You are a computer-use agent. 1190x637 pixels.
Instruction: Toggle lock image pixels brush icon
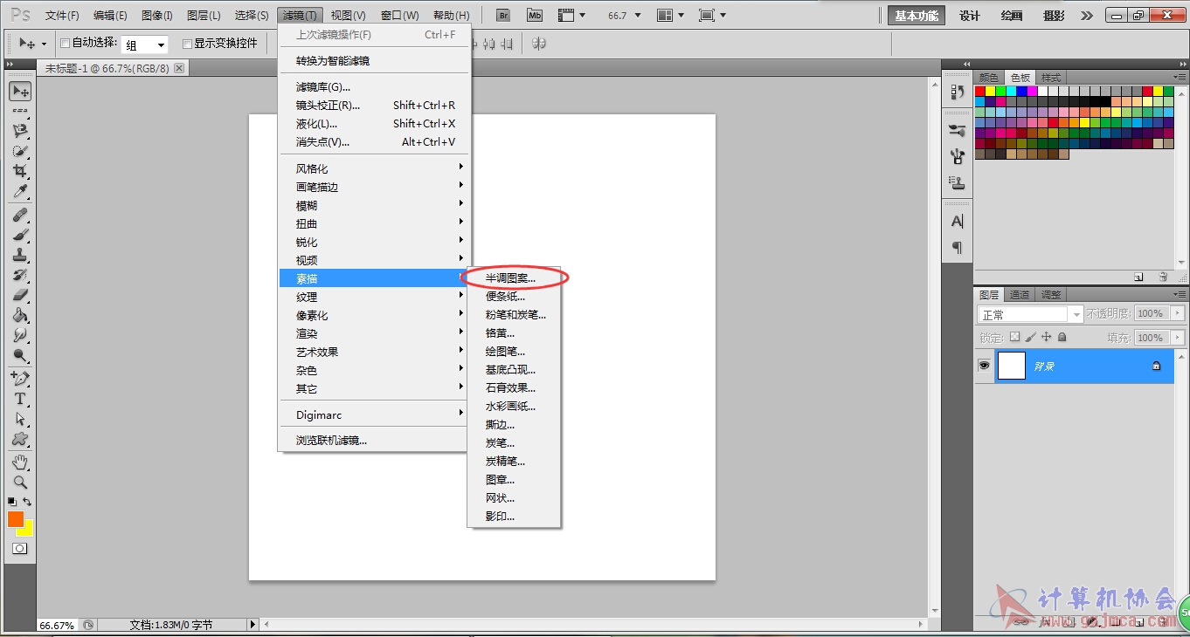coord(1030,337)
